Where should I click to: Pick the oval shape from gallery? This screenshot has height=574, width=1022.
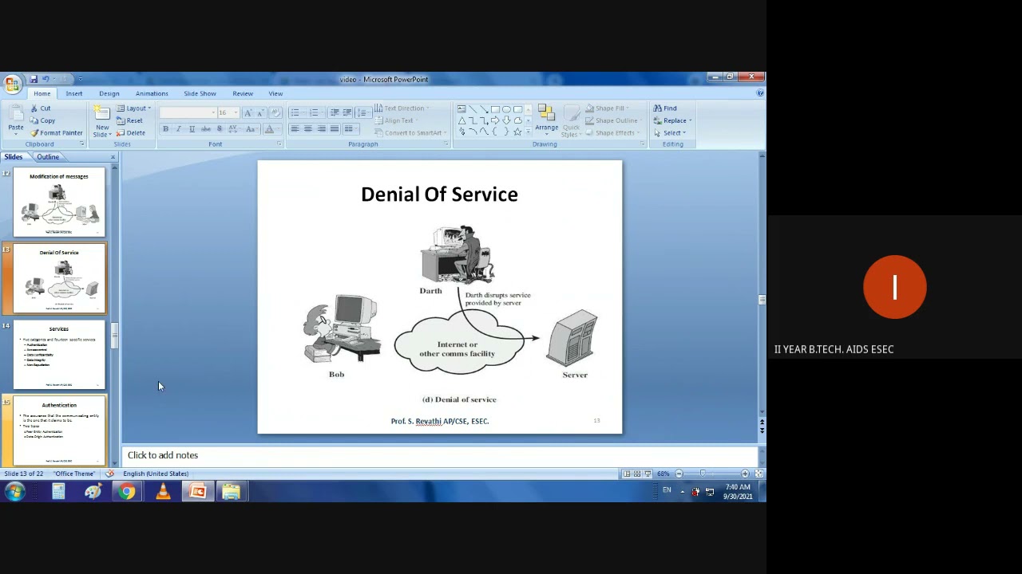(506, 109)
